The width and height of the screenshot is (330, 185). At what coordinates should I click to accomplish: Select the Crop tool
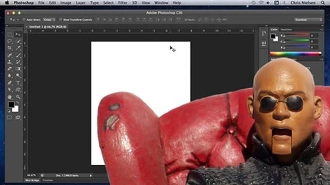(x=10, y=48)
